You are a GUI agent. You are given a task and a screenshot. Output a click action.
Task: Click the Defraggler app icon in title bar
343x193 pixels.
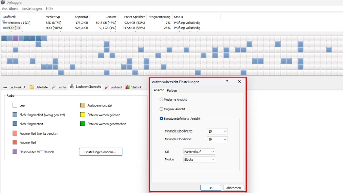pos(3,2)
